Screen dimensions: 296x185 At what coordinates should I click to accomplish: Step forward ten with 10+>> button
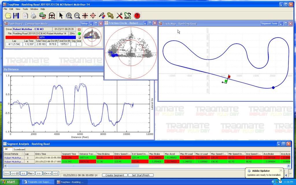pyautogui.click(x=47, y=173)
